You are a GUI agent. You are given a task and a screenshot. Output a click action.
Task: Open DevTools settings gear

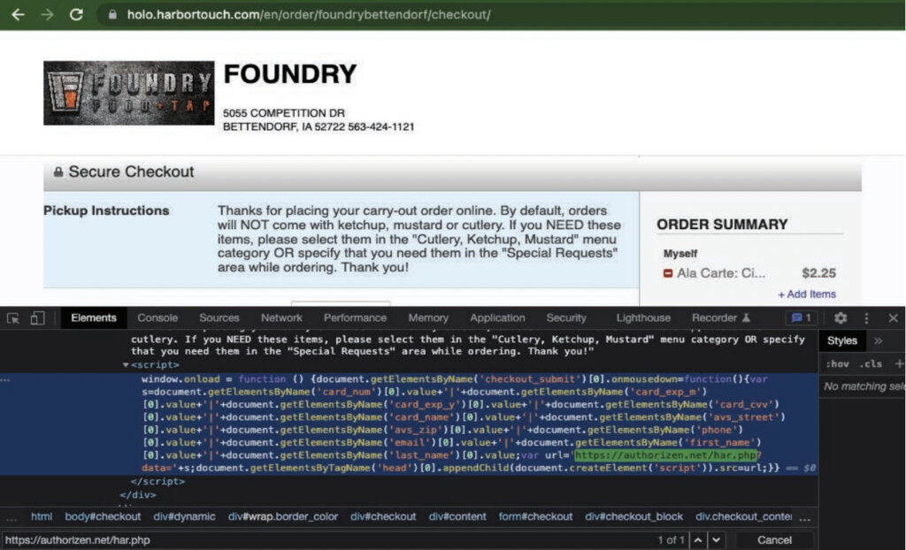click(841, 317)
